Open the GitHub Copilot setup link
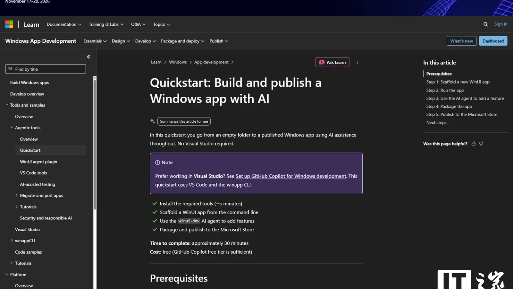Screen dimensions: 513x289 291,176
